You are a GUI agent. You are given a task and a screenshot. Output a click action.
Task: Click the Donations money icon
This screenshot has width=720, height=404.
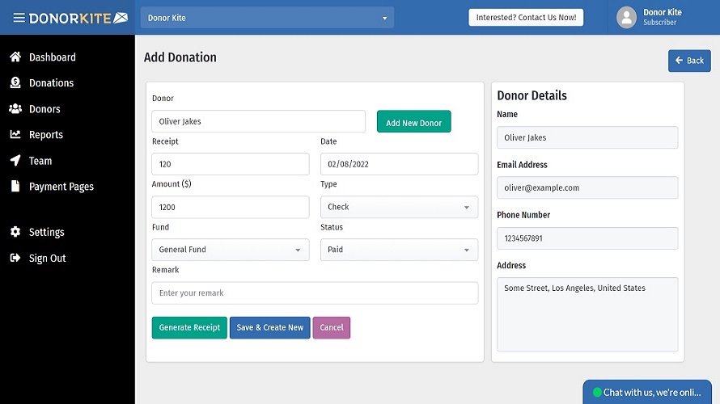tap(15, 83)
